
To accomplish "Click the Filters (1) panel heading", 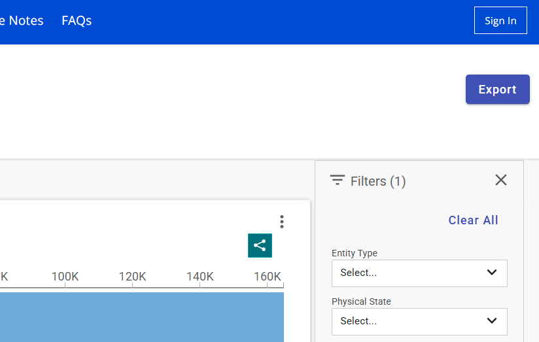I will pos(378,181).
